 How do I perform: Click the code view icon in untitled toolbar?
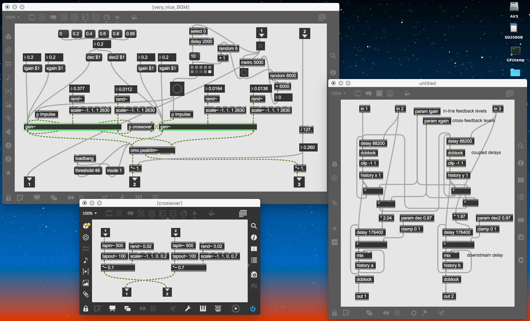point(390,93)
